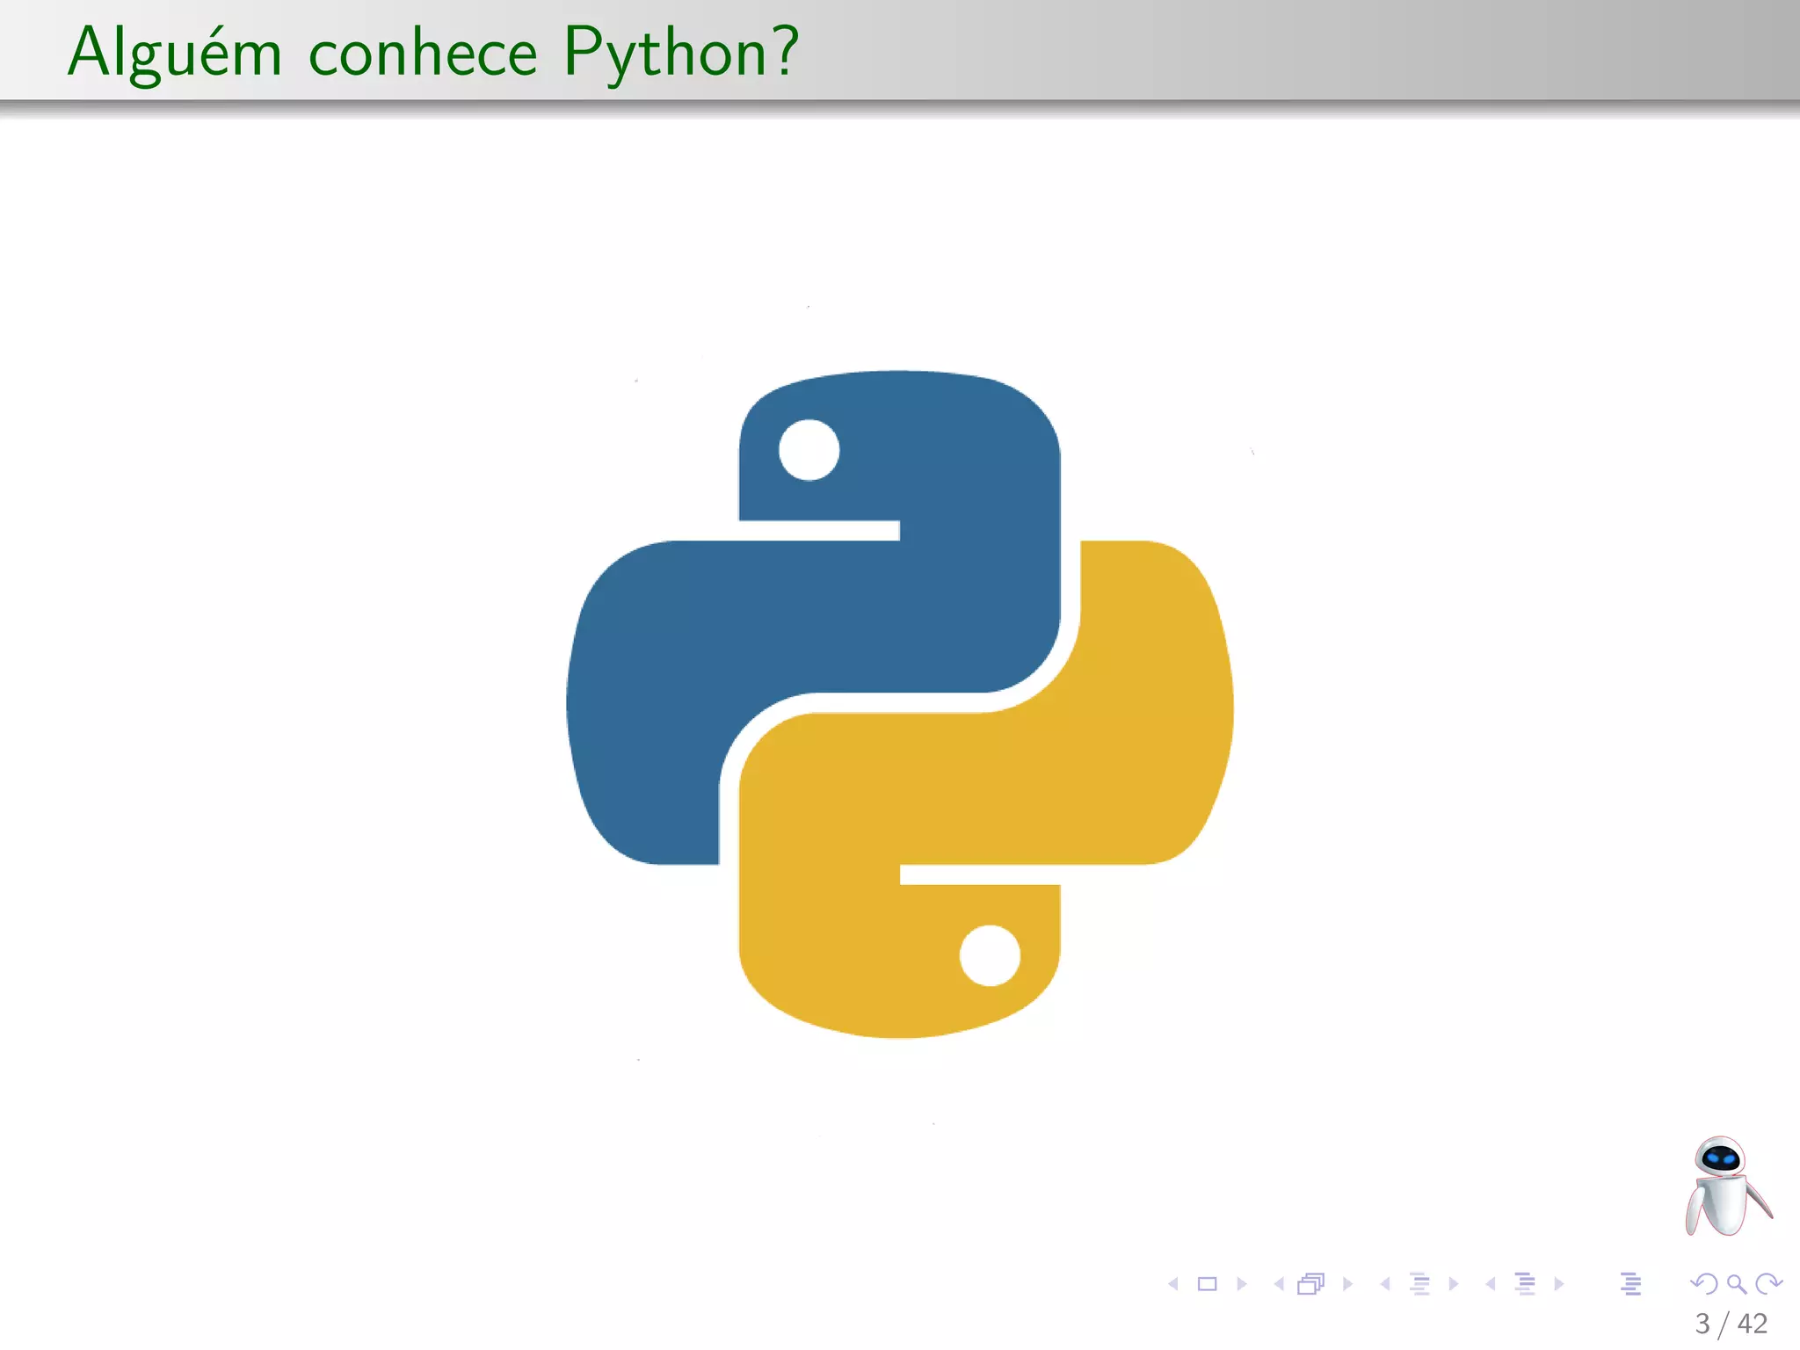The width and height of the screenshot is (1800, 1350).
Task: Click the counterclockwise go-back arrow icon
Action: [1704, 1284]
